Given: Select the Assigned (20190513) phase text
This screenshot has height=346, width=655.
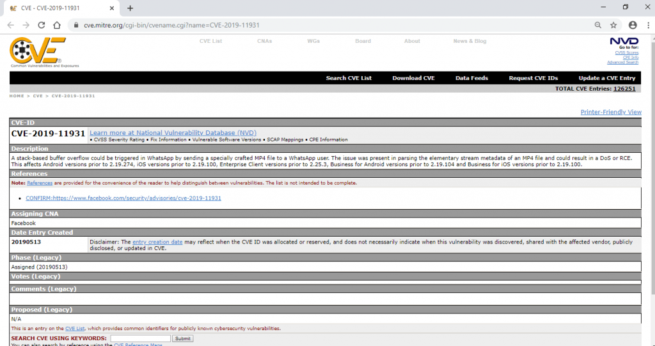Looking at the screenshot, I should pos(39,267).
